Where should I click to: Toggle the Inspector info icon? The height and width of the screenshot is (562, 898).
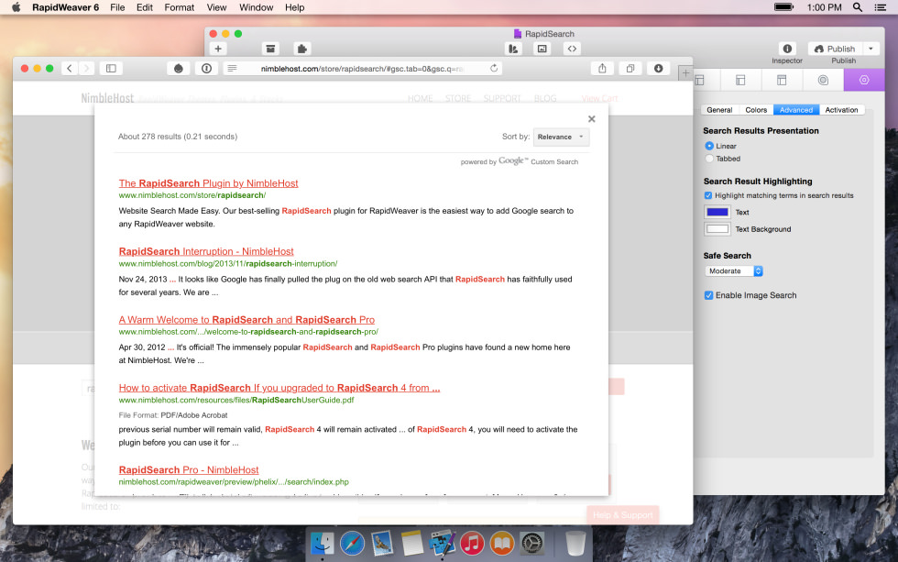coord(787,49)
